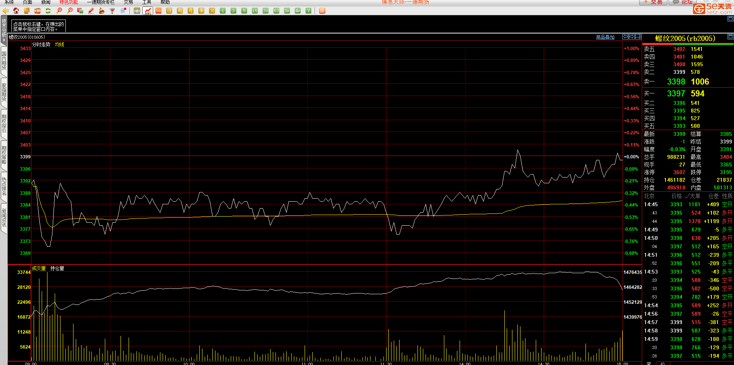Click the 商品叠加 link

(x=605, y=37)
